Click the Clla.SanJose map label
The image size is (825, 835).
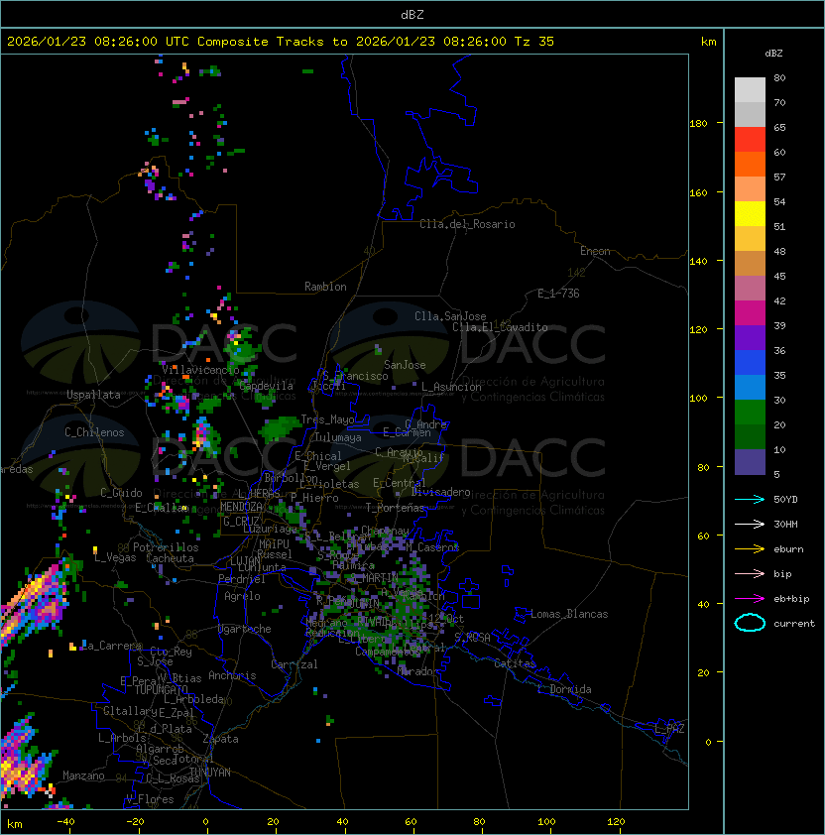tap(450, 316)
